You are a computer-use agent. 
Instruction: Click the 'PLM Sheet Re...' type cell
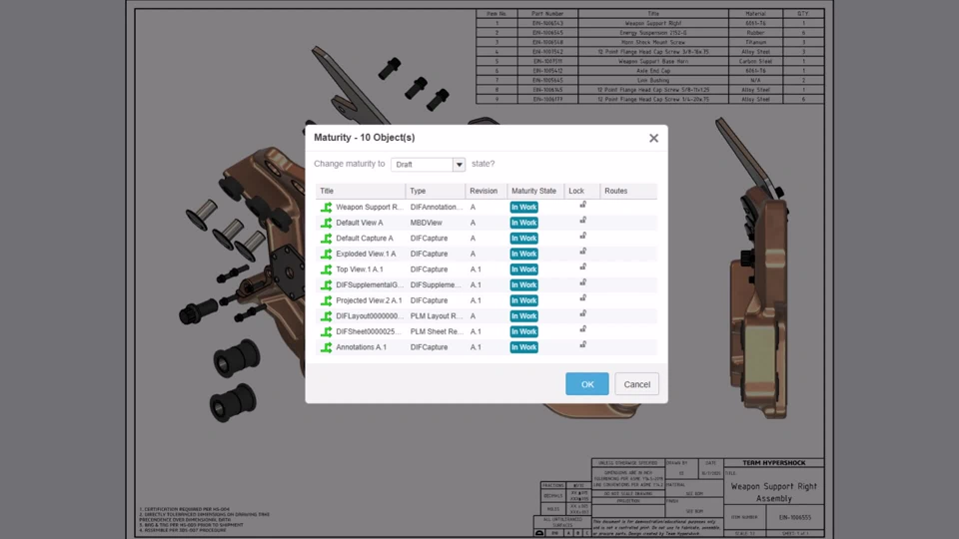tap(437, 331)
